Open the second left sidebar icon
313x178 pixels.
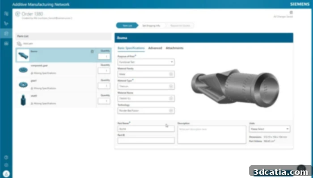pyautogui.click(x=6, y=24)
